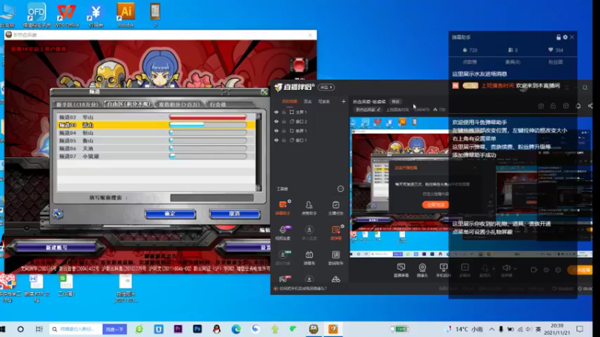Open settings gear in 弹幕助手 panel
This screenshot has height=337, width=600.
click(565, 37)
